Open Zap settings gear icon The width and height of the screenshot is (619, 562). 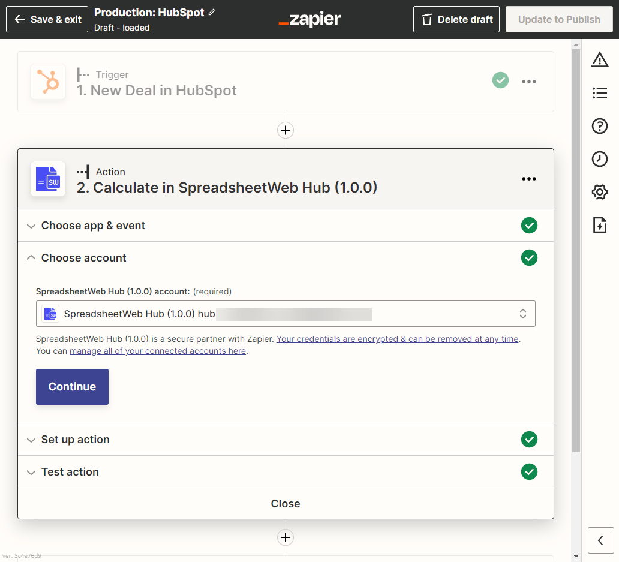[599, 192]
